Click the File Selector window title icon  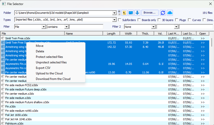coord(4,4)
